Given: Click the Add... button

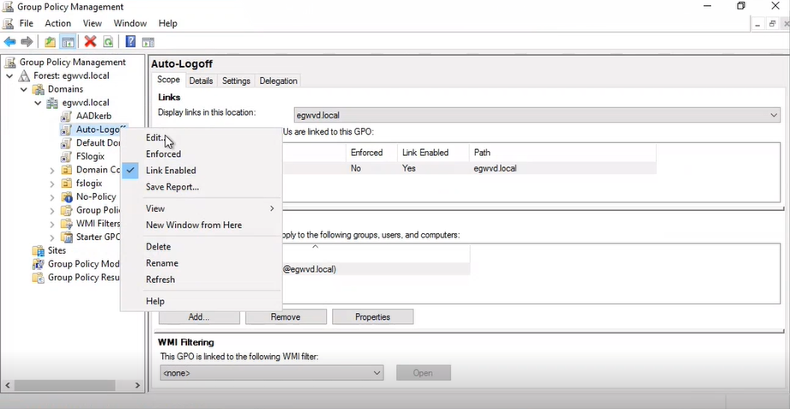Looking at the screenshot, I should [199, 316].
